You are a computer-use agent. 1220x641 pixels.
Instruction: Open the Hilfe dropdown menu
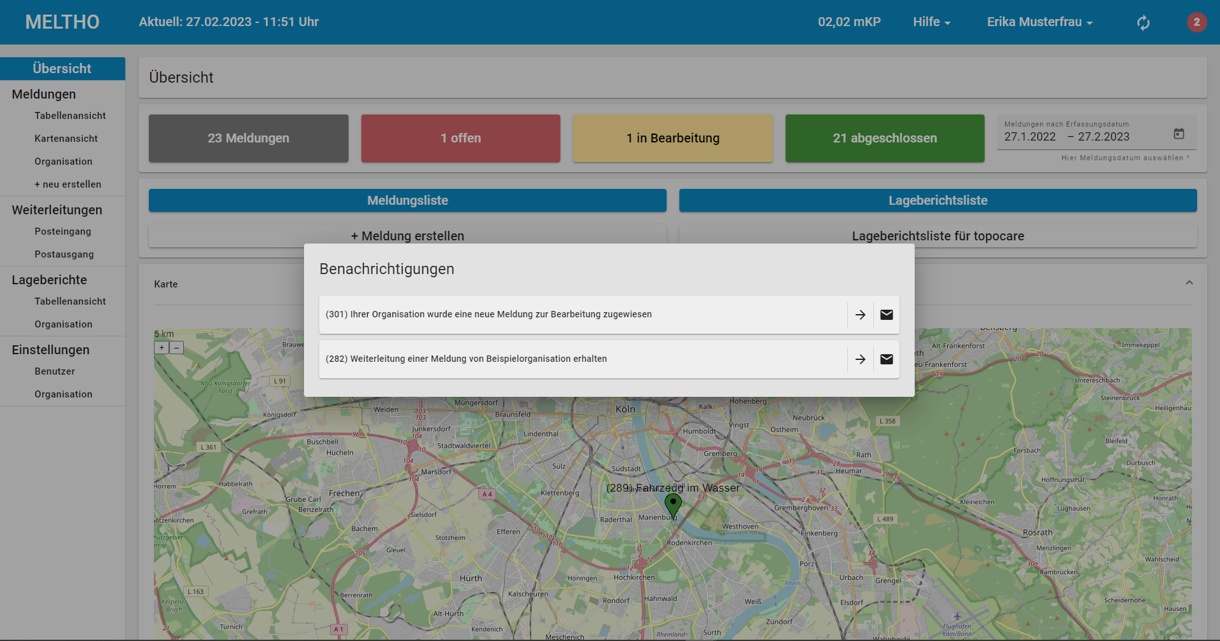[931, 22]
